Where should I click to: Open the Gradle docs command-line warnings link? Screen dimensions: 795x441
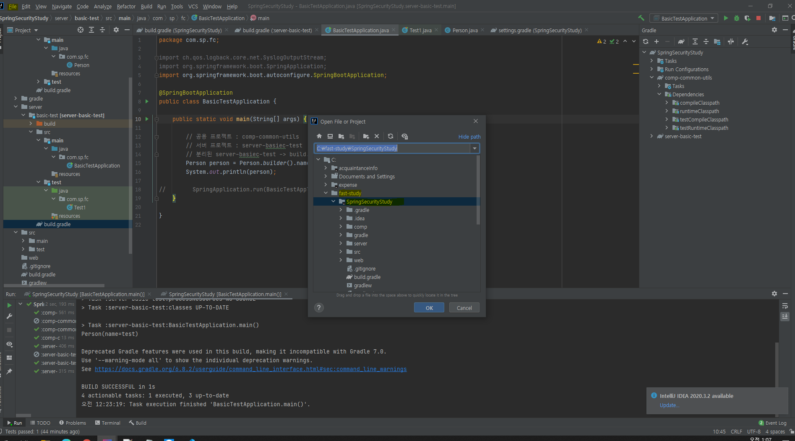coord(250,369)
